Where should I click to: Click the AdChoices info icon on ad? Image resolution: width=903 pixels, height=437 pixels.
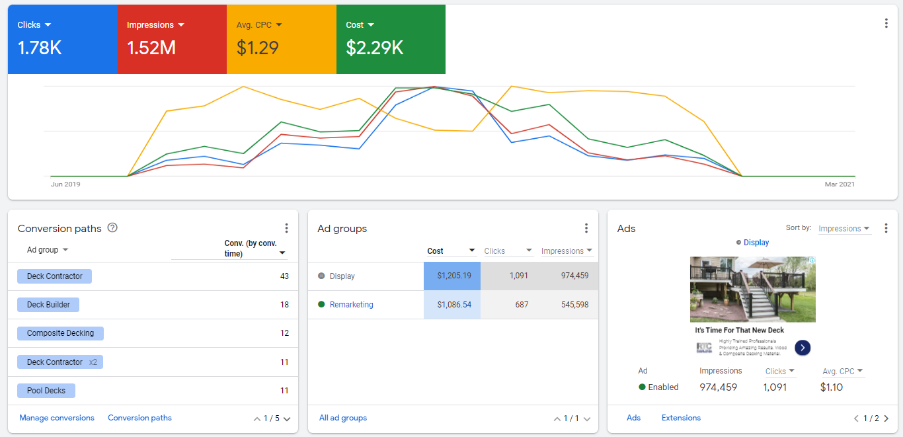pos(812,260)
